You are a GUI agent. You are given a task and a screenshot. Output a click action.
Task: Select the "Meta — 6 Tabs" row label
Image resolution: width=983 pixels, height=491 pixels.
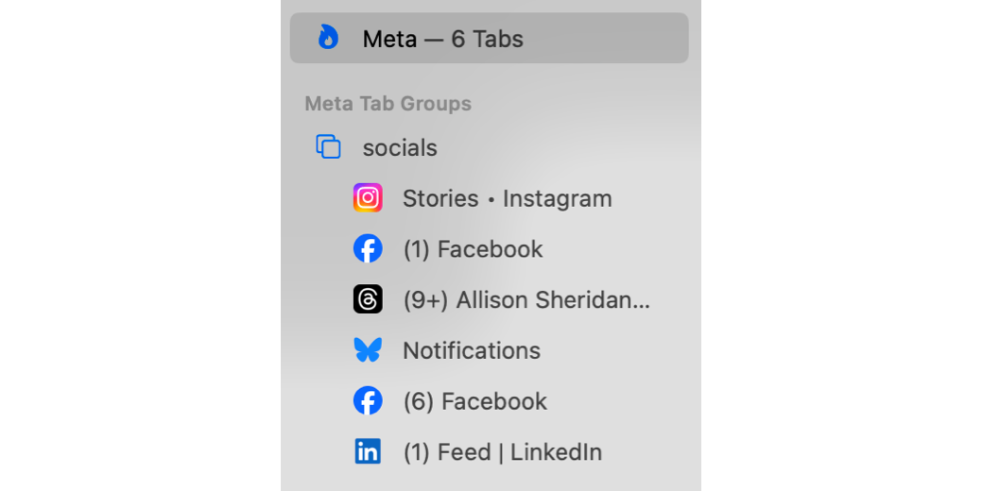pos(442,39)
